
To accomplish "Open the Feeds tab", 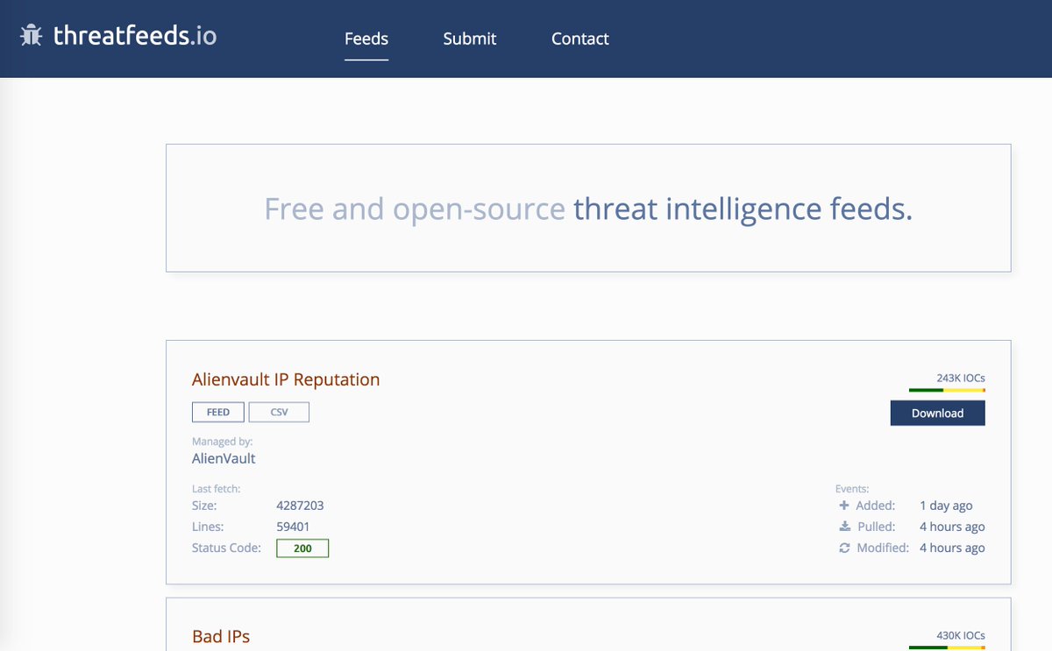I will click(366, 39).
